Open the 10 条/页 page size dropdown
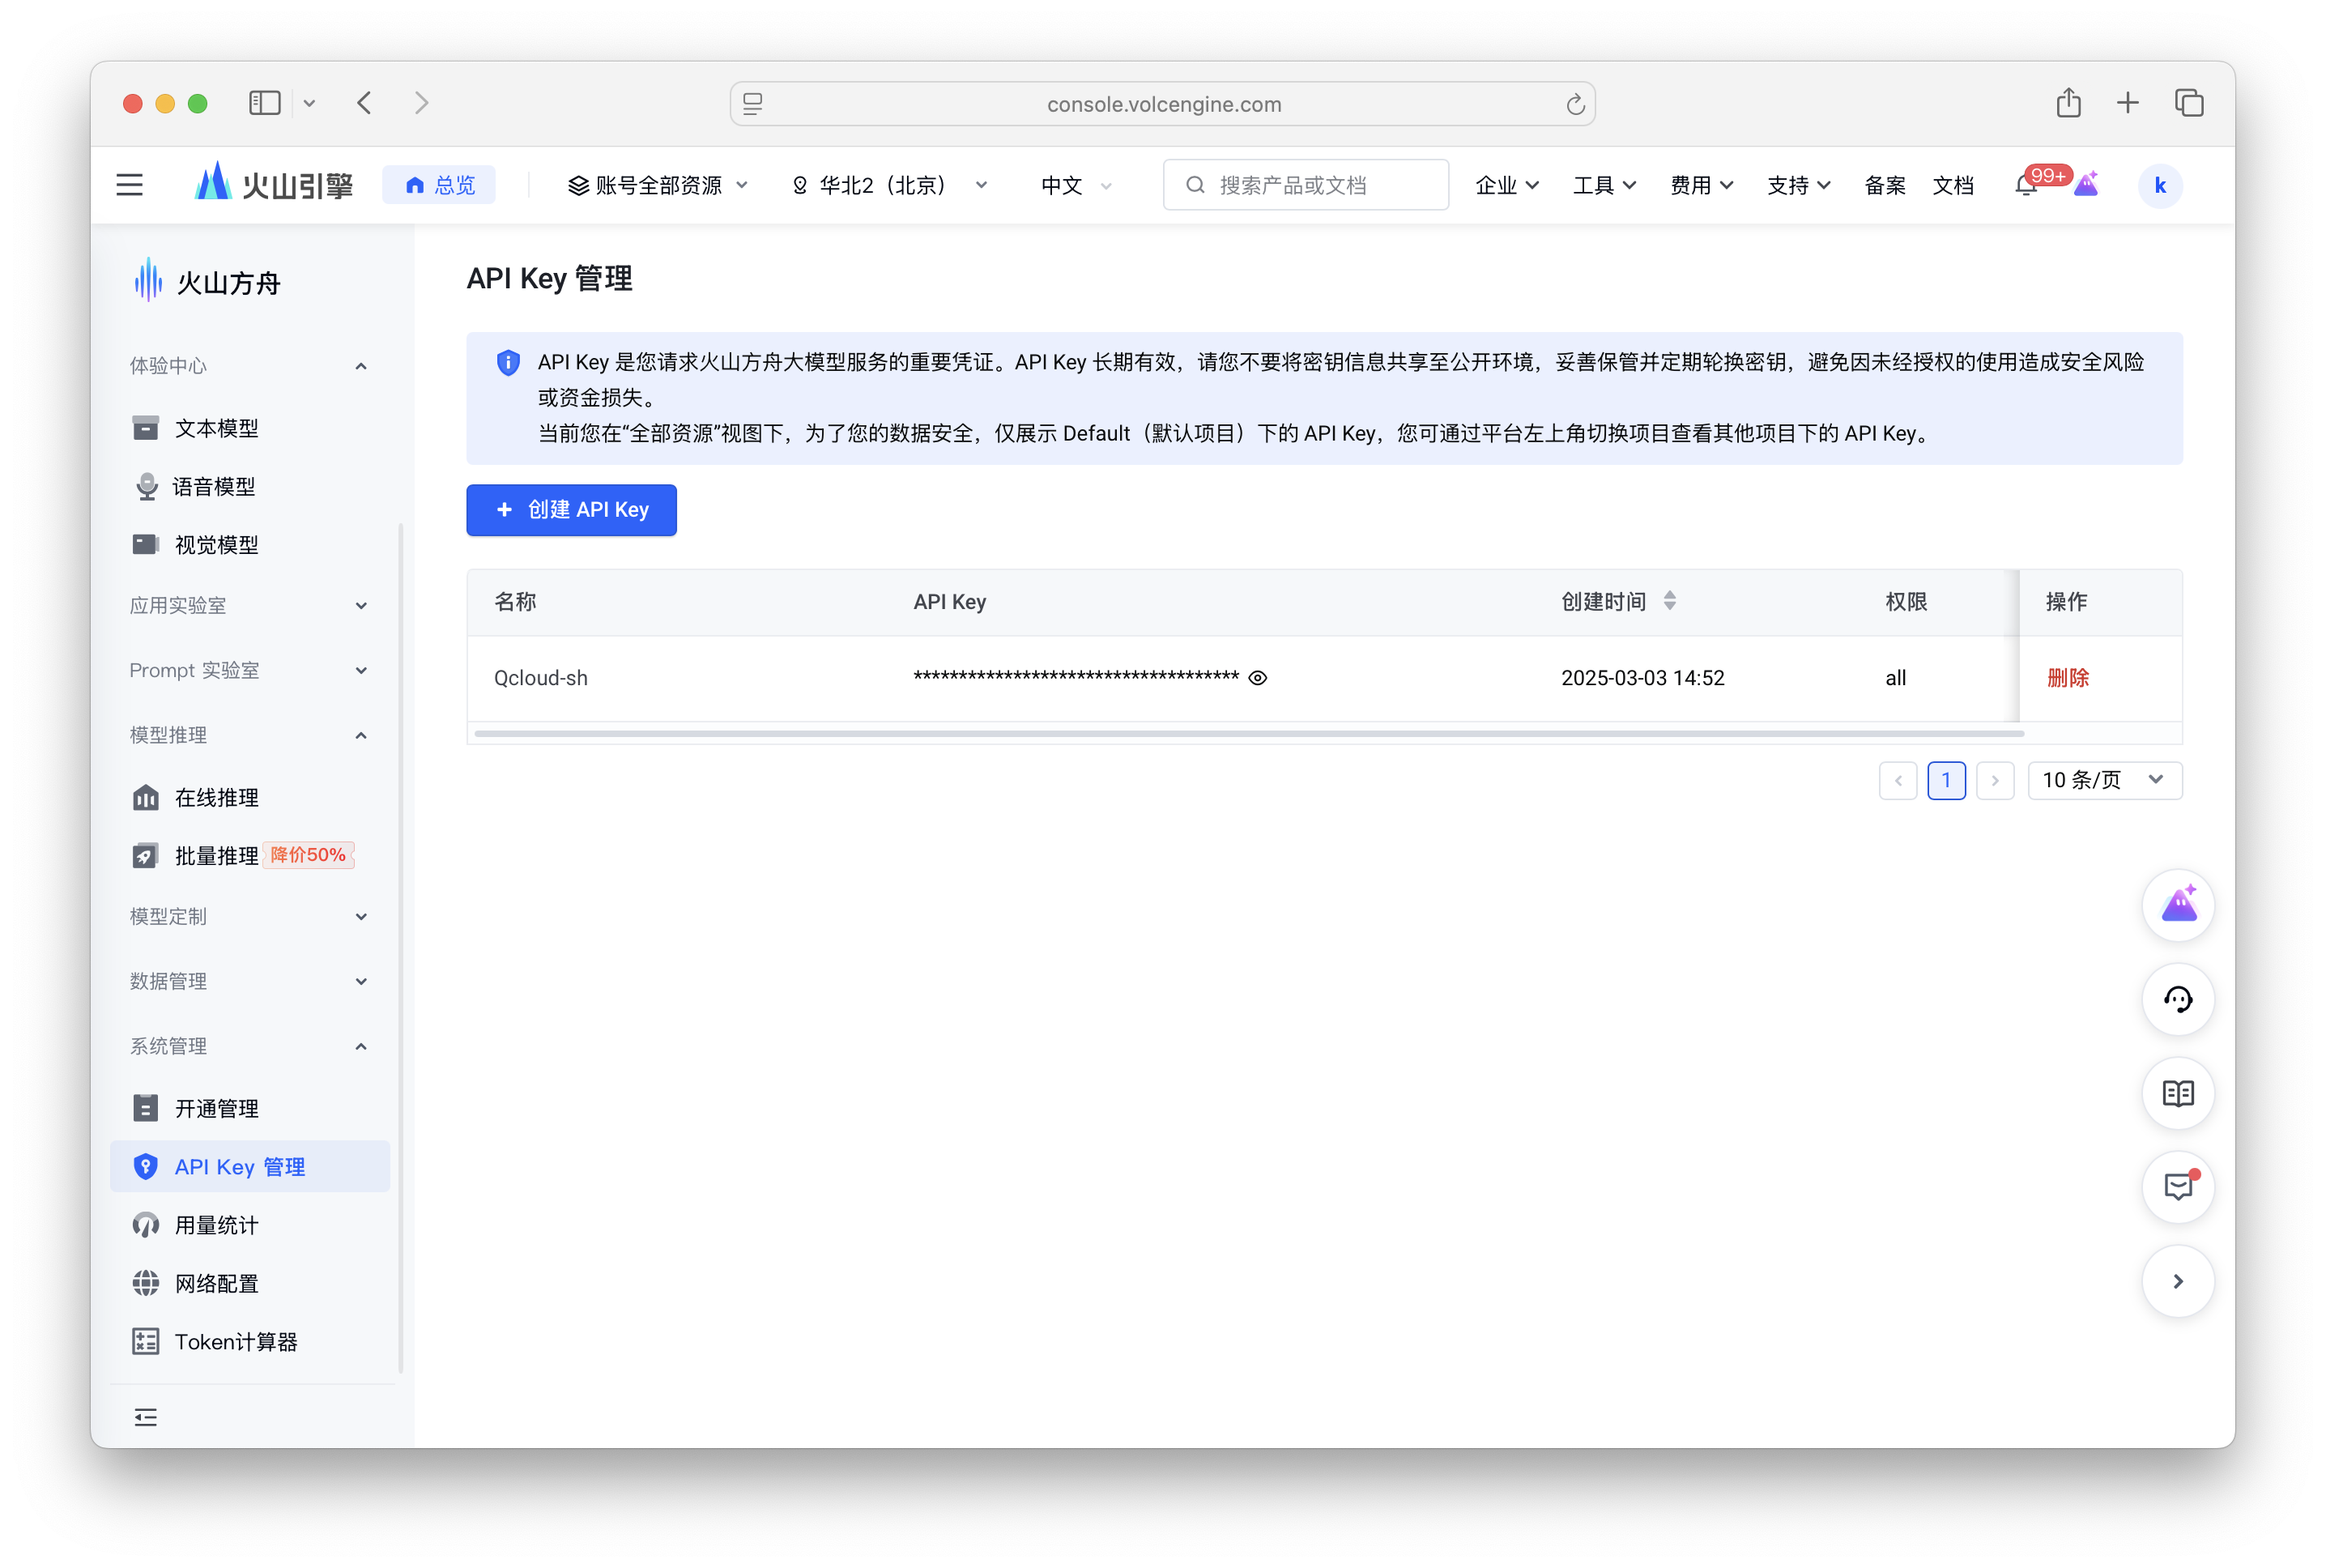2326x1568 pixels. pyautogui.click(x=2104, y=780)
